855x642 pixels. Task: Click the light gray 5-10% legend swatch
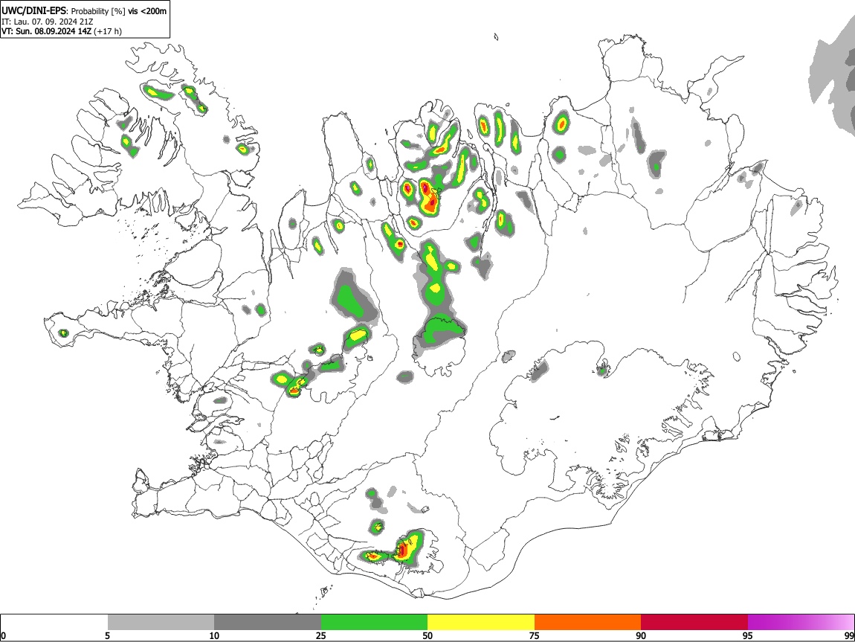tap(161, 623)
